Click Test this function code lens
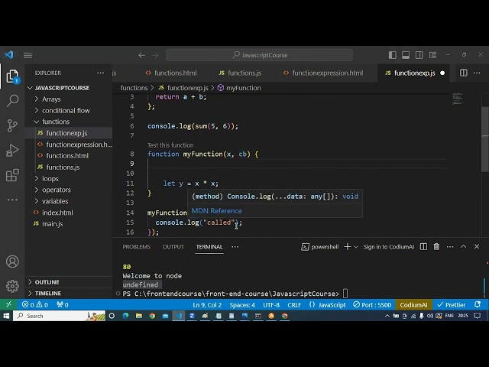The width and height of the screenshot is (489, 367). click(x=170, y=145)
